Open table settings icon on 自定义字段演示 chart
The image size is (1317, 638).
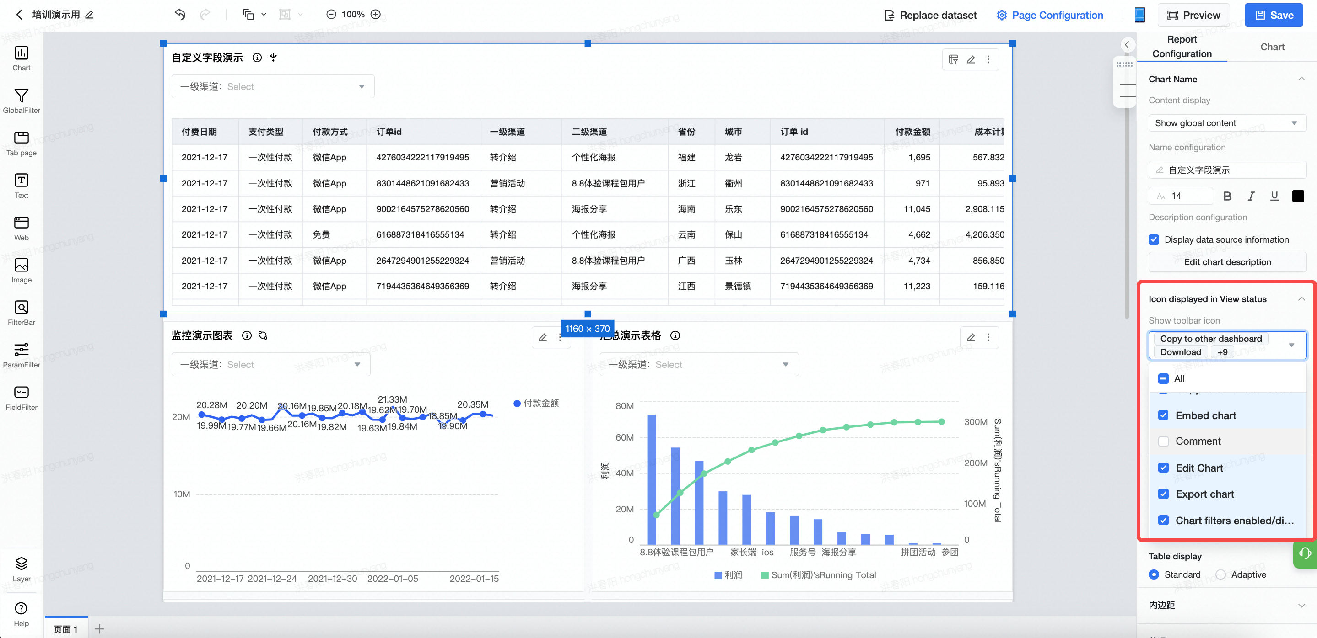tap(954, 59)
